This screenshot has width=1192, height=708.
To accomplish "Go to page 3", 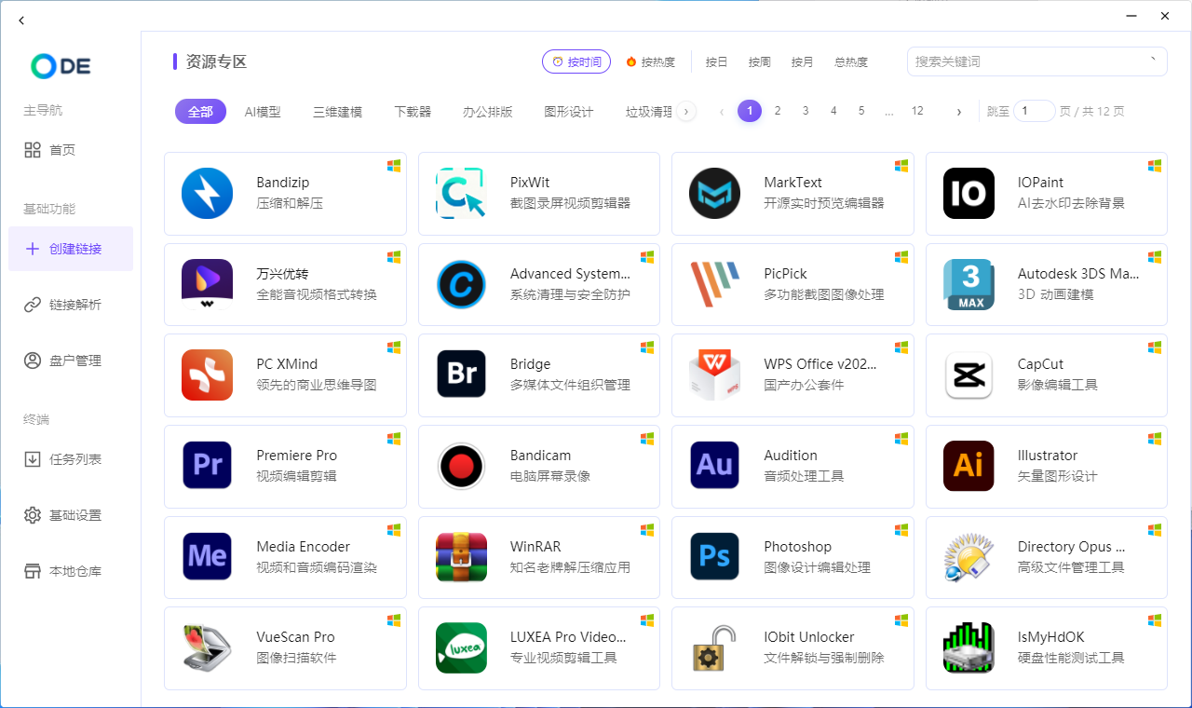I will point(806,111).
